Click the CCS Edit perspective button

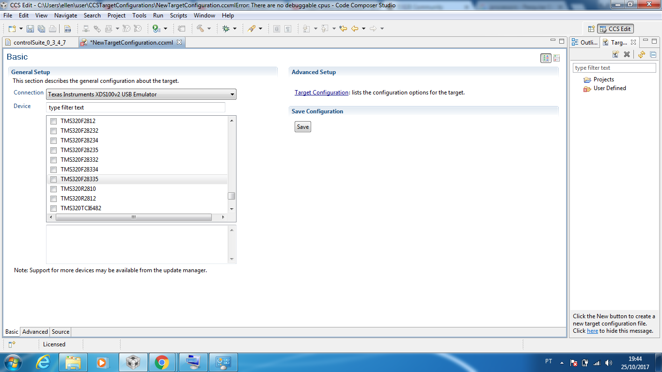(x=615, y=29)
